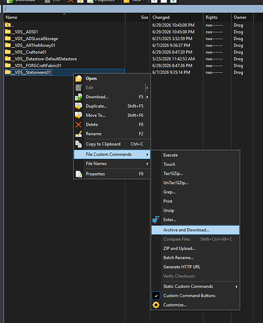Viewport: 263px width, 323px height.
Task: Toggle the Custom Command Buttons checkmark
Action: click(x=156, y=296)
